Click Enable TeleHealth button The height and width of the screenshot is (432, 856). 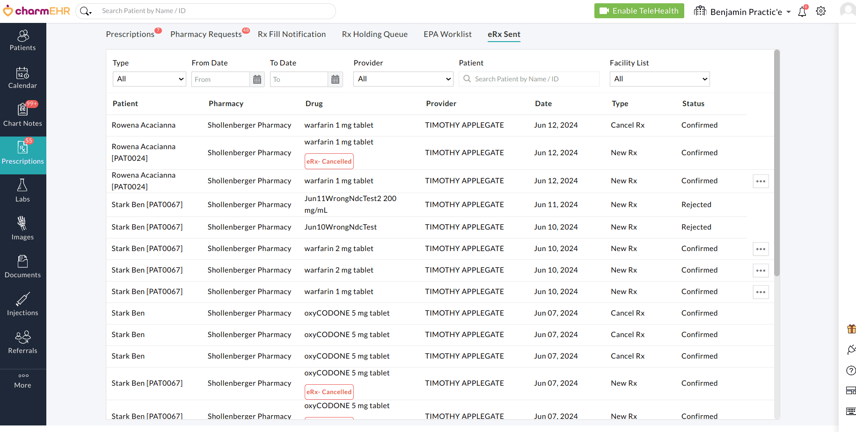tap(639, 11)
